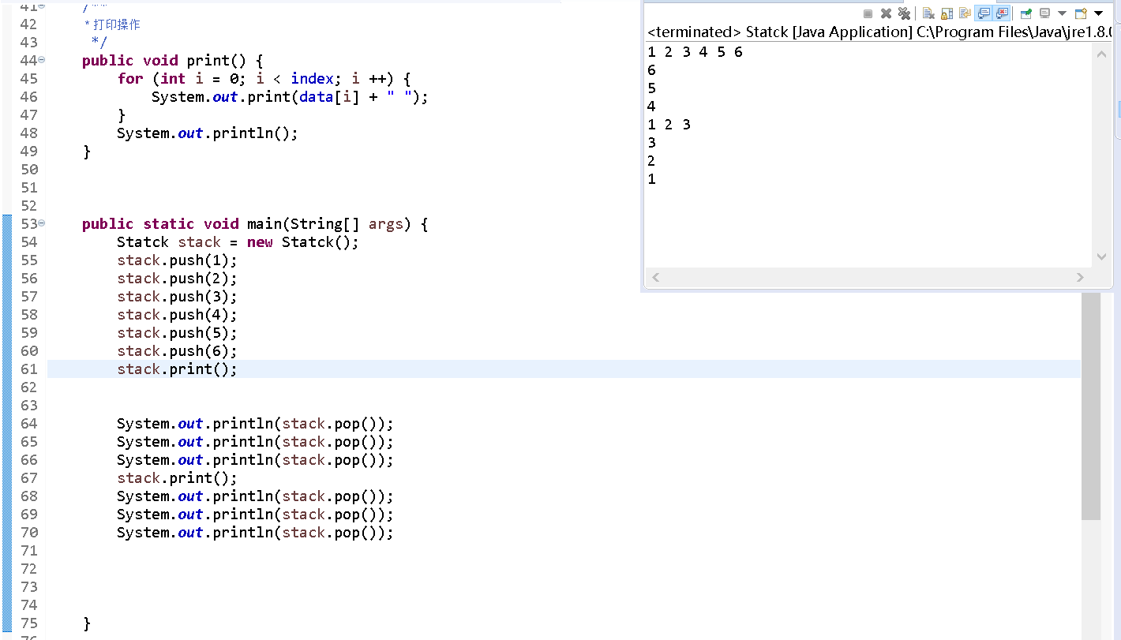Click the println(stack.pop()) statement on line 70
Screen dimensions: 1121x640
255,533
